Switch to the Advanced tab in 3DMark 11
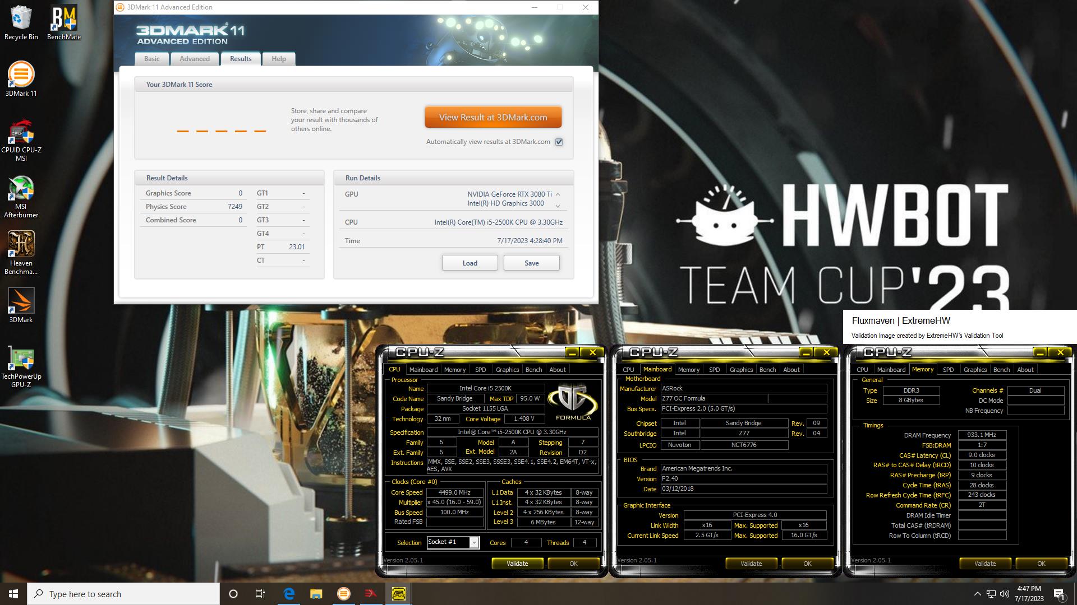This screenshot has width=1077, height=605. tap(195, 59)
